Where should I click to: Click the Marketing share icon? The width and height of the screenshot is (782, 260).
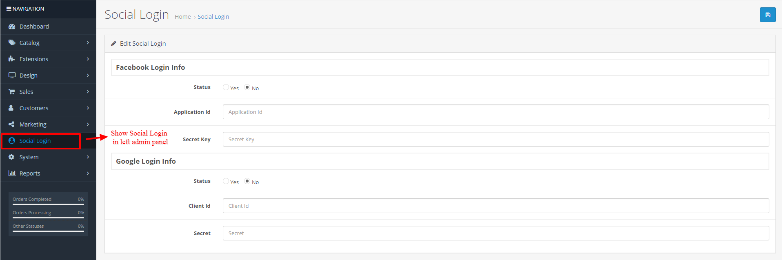click(12, 124)
